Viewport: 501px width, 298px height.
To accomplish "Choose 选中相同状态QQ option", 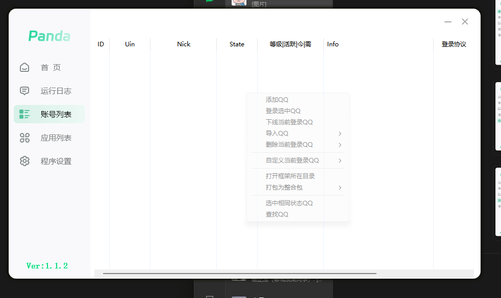I will tap(288, 203).
